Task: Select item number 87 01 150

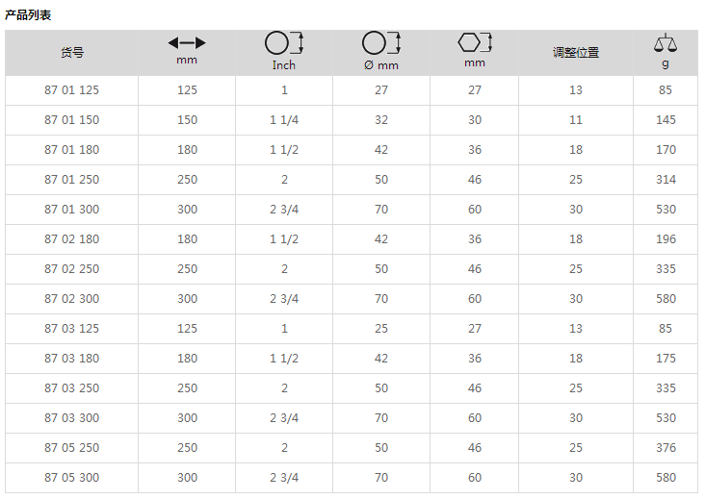Action: coord(71,120)
